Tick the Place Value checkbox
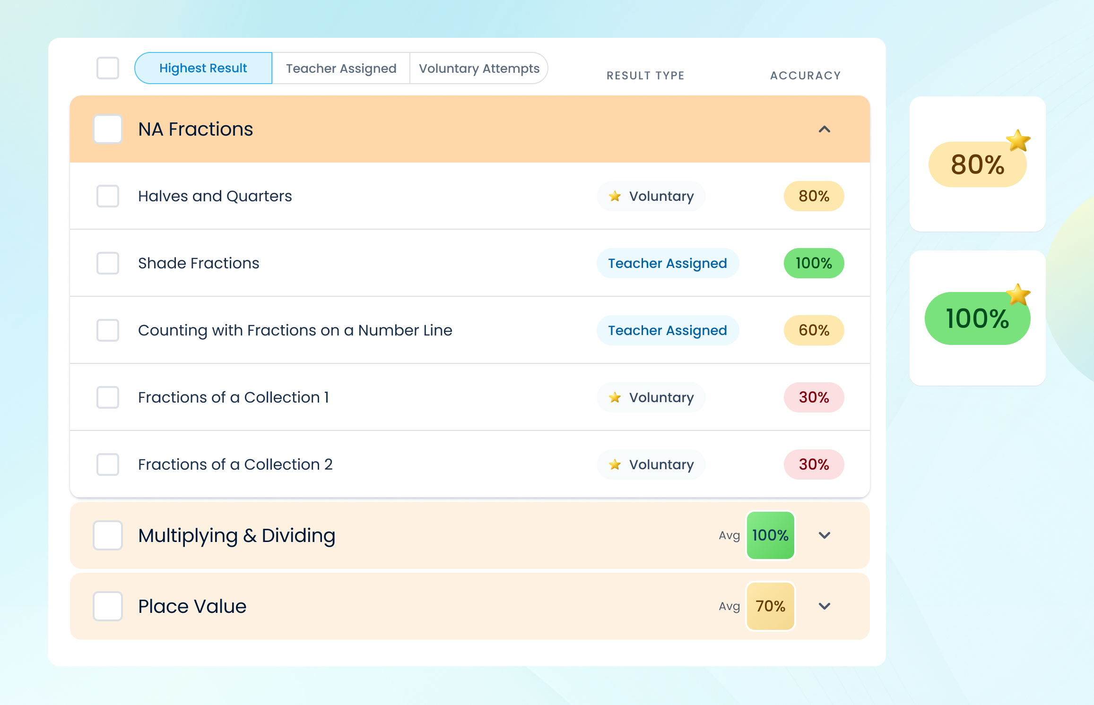This screenshot has width=1094, height=705. [x=107, y=606]
